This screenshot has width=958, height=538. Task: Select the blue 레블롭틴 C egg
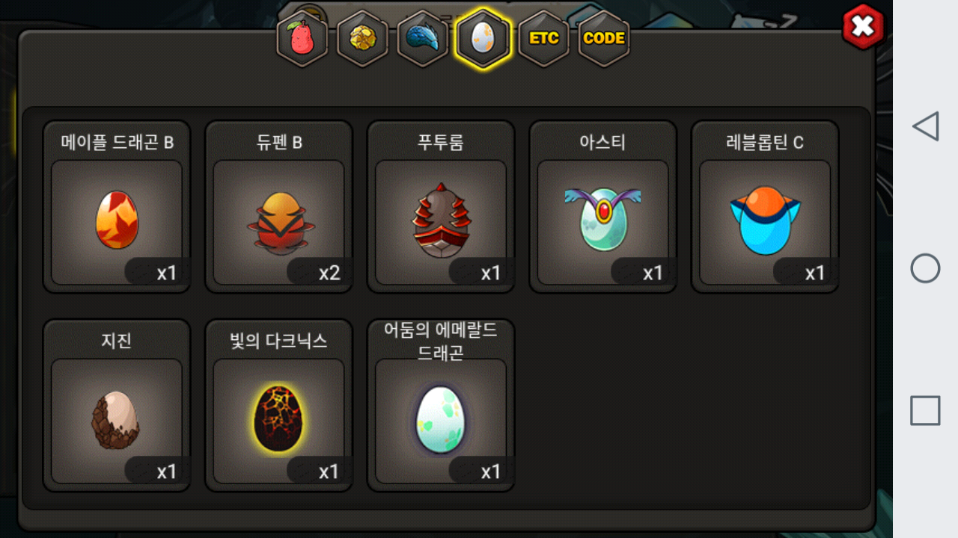pyautogui.click(x=765, y=207)
